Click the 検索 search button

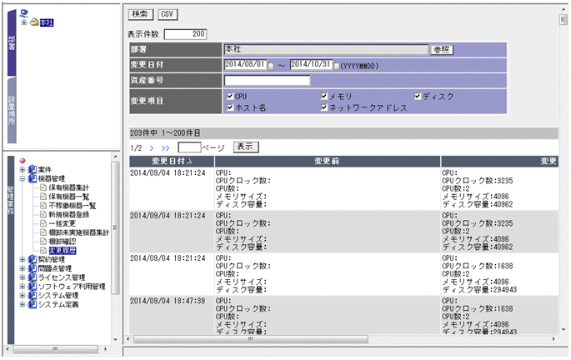[x=141, y=14]
